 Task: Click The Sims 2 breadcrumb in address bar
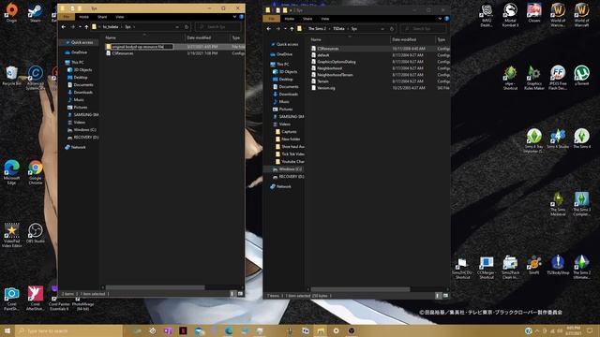click(x=317, y=29)
